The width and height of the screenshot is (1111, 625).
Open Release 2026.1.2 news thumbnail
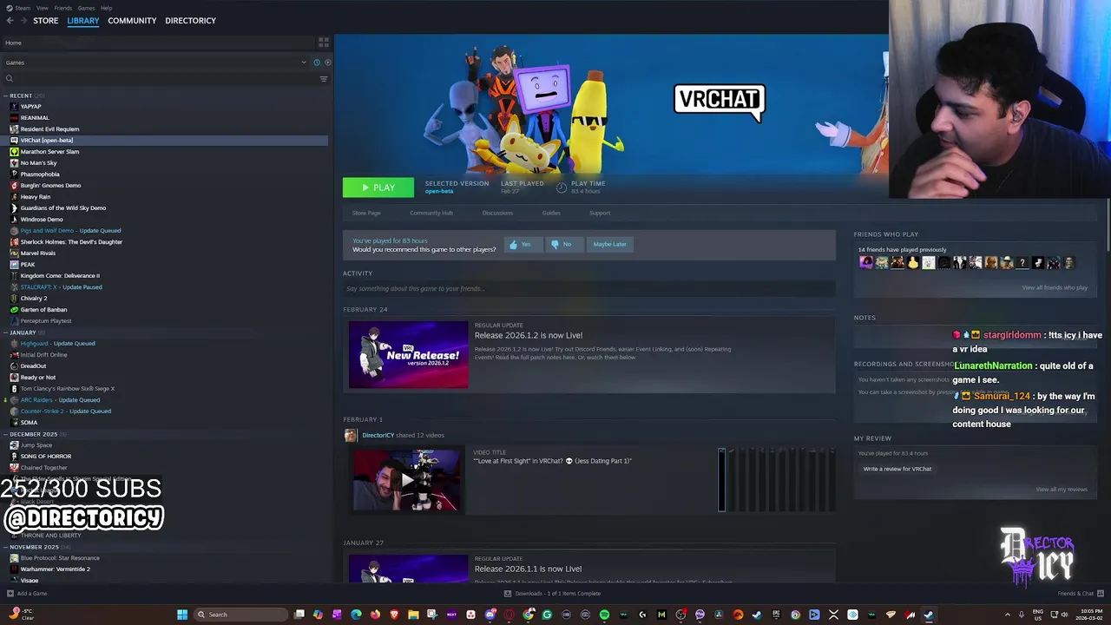pyautogui.click(x=408, y=354)
